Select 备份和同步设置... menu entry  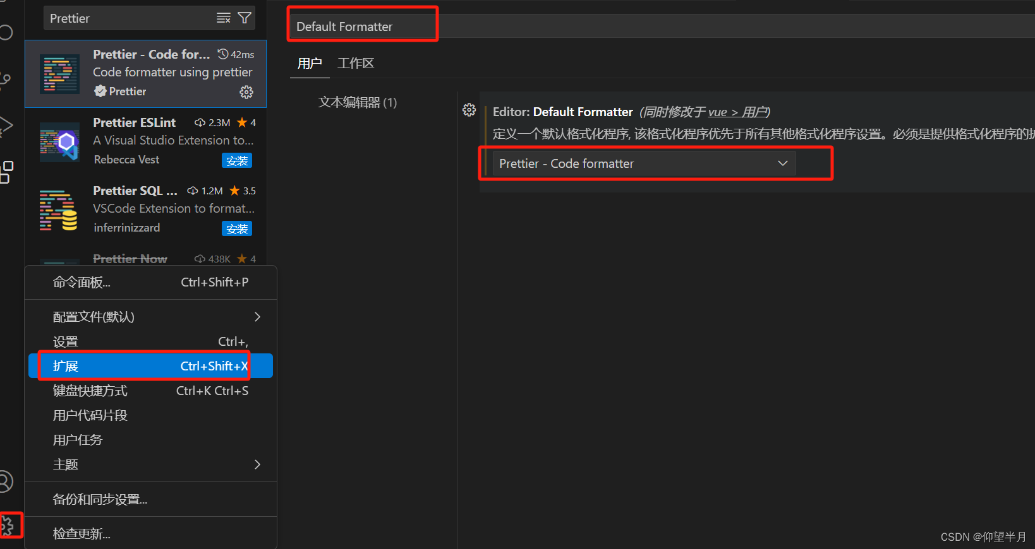click(x=150, y=499)
